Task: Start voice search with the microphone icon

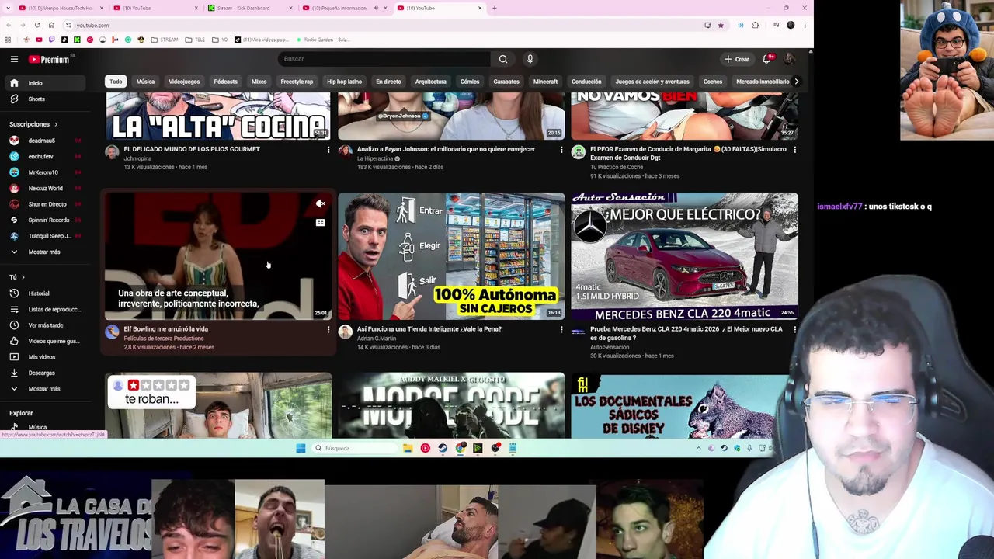Action: [530, 59]
